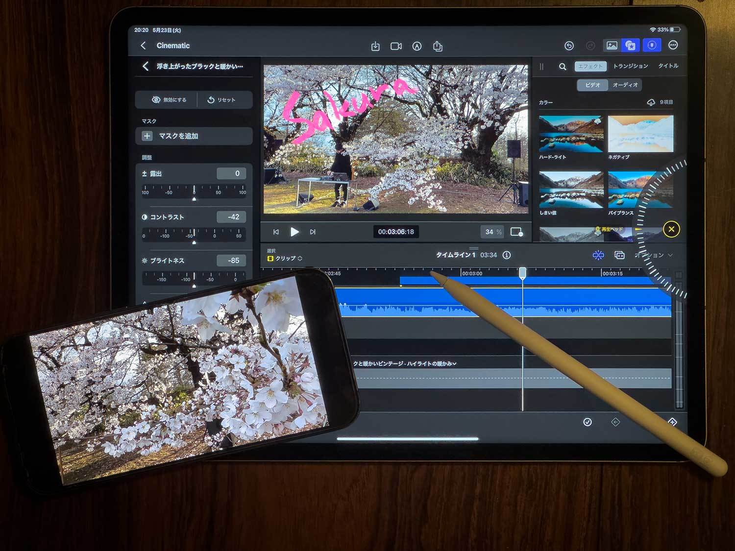The height and width of the screenshot is (551, 735).
Task: Tap the コントラスト contrast slider
Action: [194, 236]
